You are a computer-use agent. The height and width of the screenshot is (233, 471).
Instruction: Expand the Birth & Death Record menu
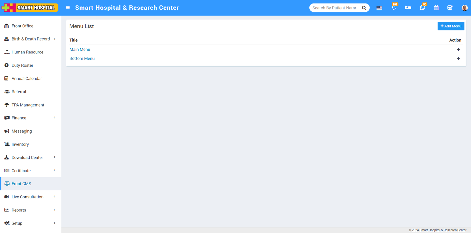tap(31, 39)
